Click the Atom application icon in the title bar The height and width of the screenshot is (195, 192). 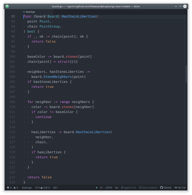click(x=7, y=6)
